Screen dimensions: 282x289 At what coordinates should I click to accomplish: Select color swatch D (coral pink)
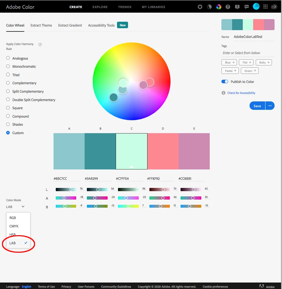click(163, 151)
